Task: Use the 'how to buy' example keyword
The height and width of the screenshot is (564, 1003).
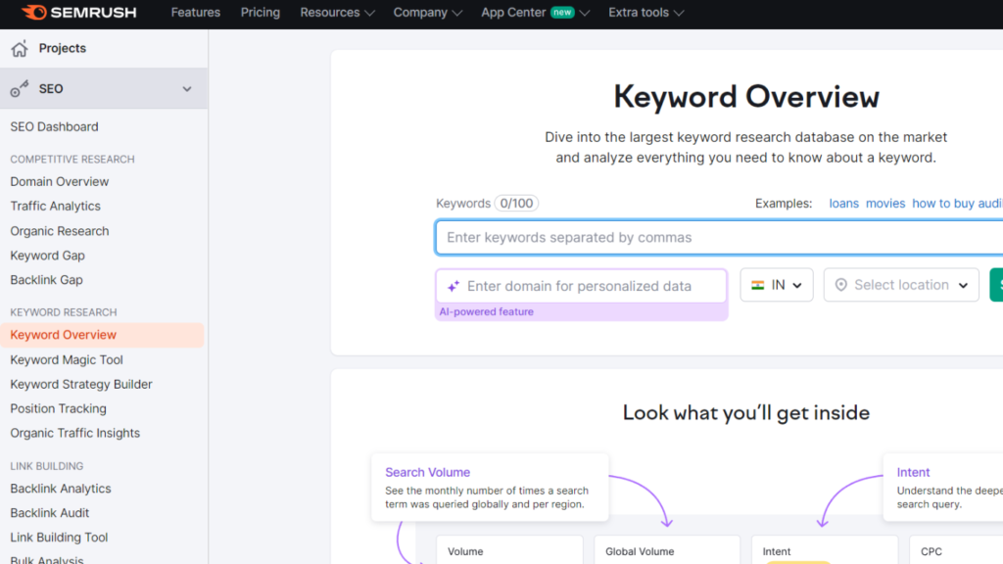Action: [x=957, y=204]
